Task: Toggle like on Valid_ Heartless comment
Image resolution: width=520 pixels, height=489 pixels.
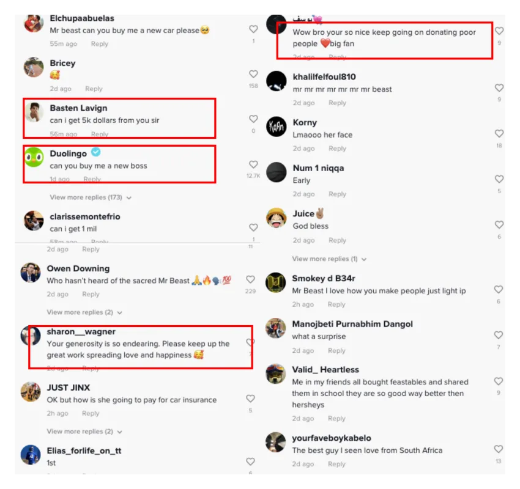Action: click(x=499, y=381)
